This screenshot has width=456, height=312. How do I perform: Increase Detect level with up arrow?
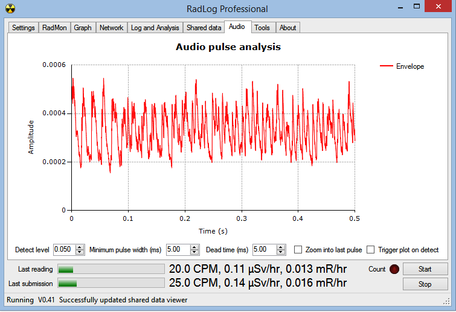click(80, 247)
